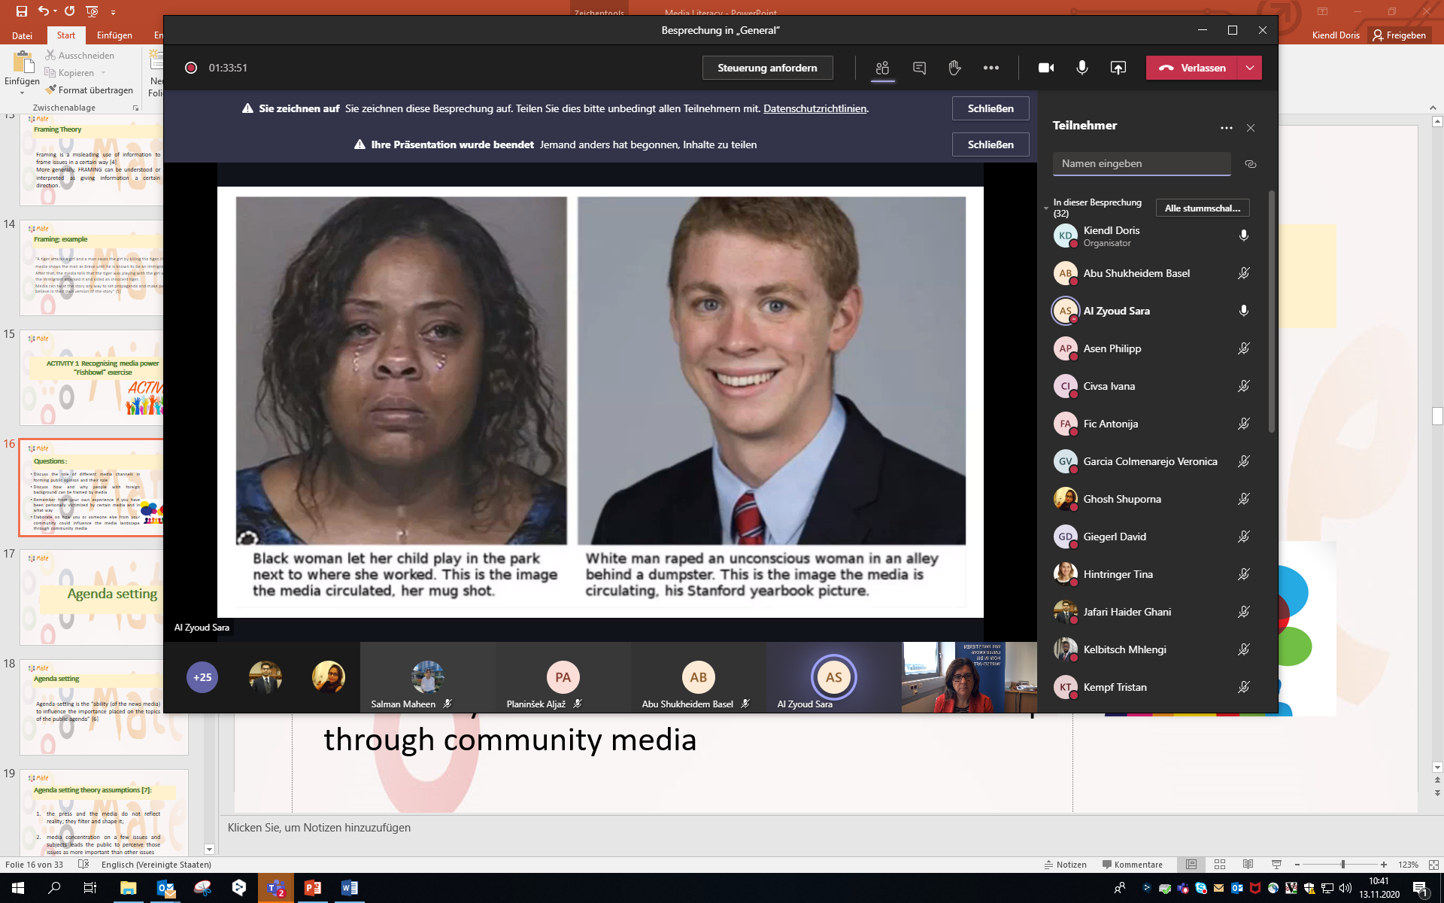Open Teilnehmer panel more options
This screenshot has height=903, width=1444.
coord(1226,128)
